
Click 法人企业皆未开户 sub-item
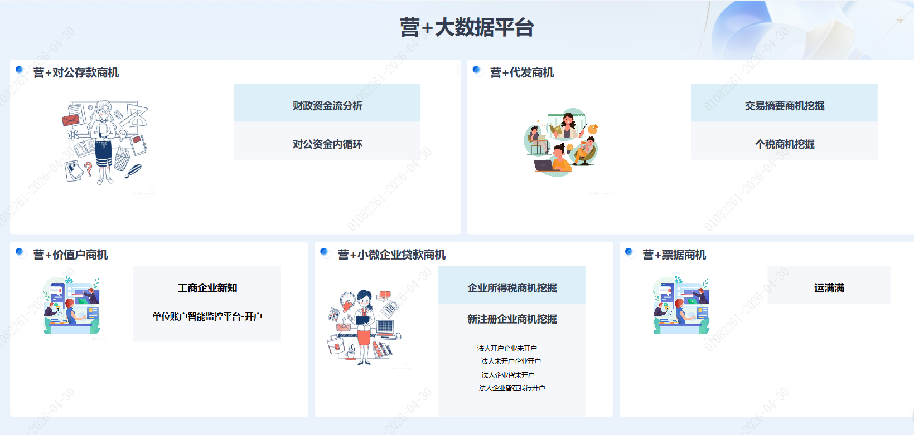pyautogui.click(x=508, y=375)
